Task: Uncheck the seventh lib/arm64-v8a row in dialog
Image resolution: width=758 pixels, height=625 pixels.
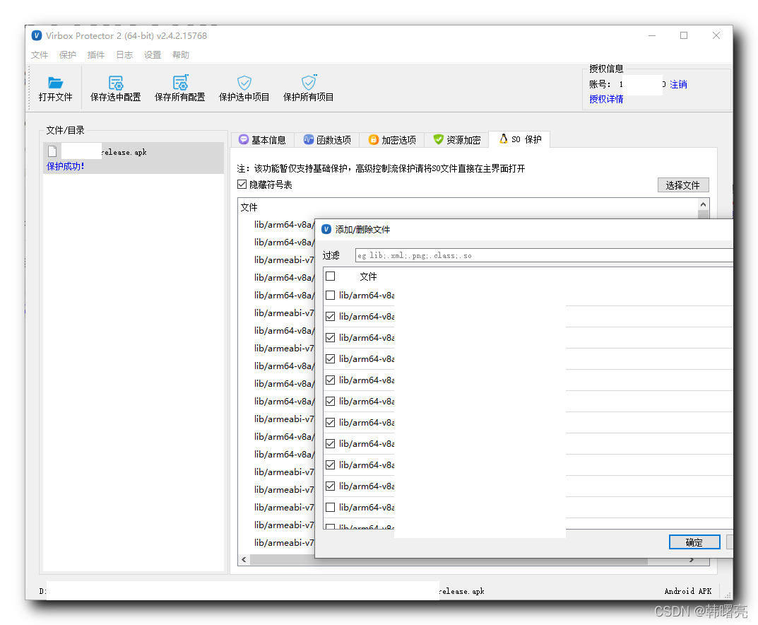Action: [331, 423]
